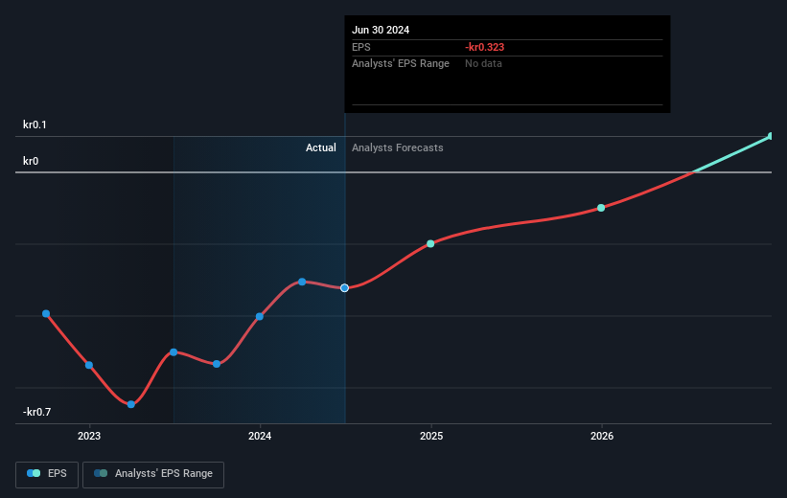Viewport: 787px width, 498px height.
Task: Select the Jun 30 2024 EPS data point
Action: [x=344, y=288]
